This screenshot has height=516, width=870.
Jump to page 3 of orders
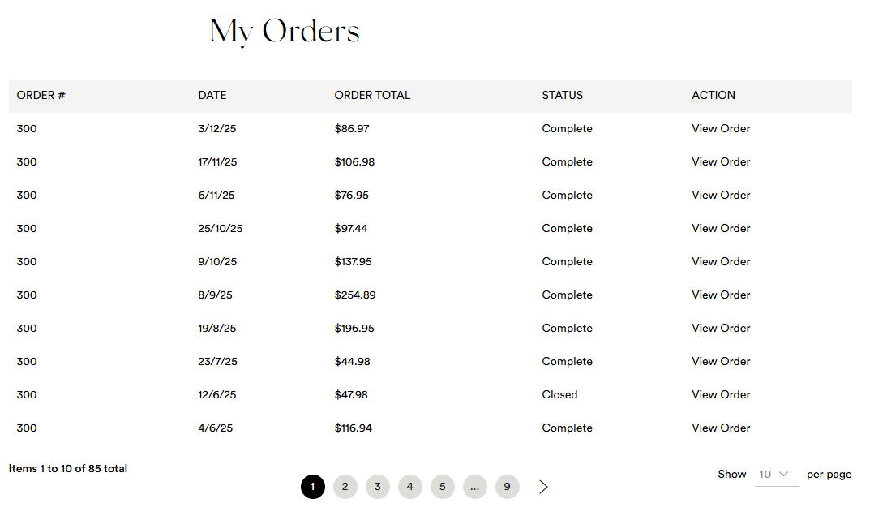click(x=378, y=487)
